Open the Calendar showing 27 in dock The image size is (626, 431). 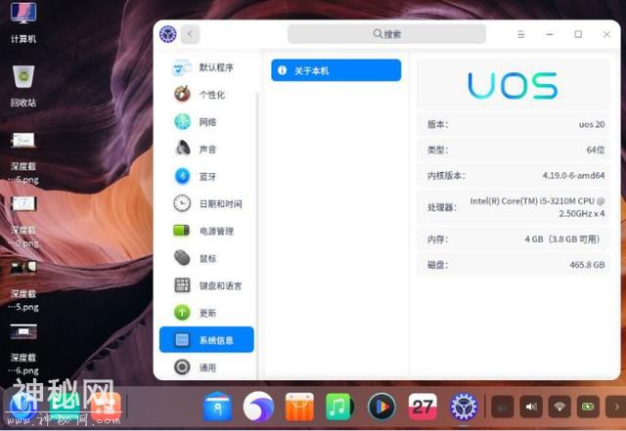point(423,407)
